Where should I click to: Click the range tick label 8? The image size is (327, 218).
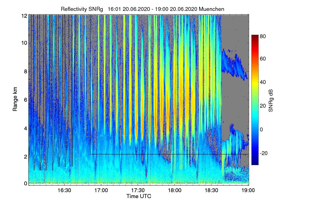tap(25, 71)
